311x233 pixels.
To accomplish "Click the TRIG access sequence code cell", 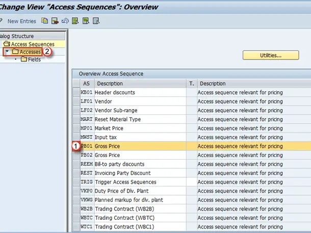I will [87, 182].
